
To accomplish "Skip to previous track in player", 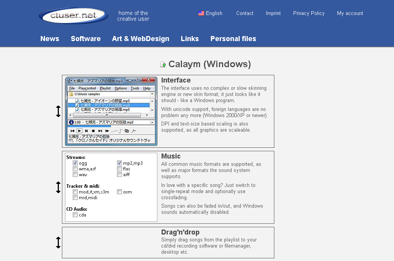I will (72, 131).
